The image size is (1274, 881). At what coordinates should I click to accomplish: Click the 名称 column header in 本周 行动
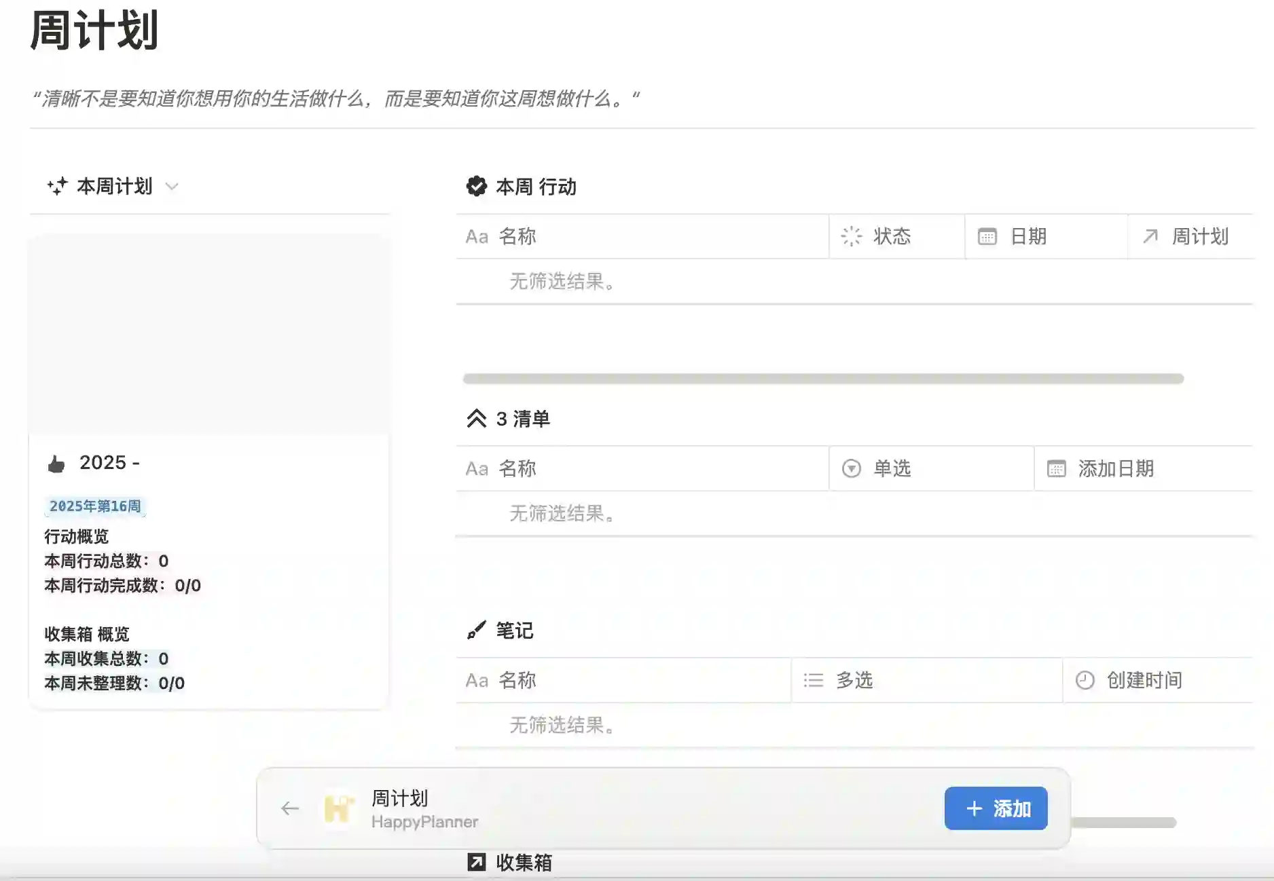click(642, 236)
